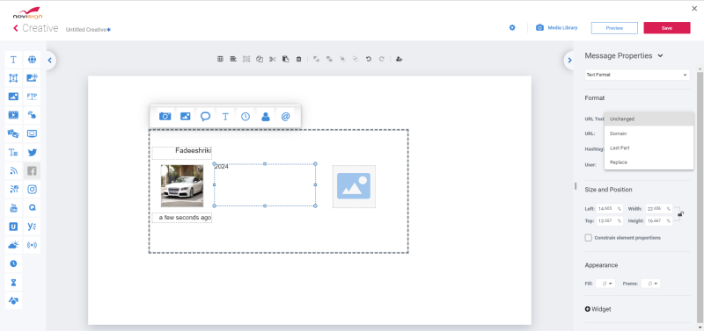The height and width of the screenshot is (331, 704).
Task: Edit the Height value field
Action: pyautogui.click(x=658, y=221)
